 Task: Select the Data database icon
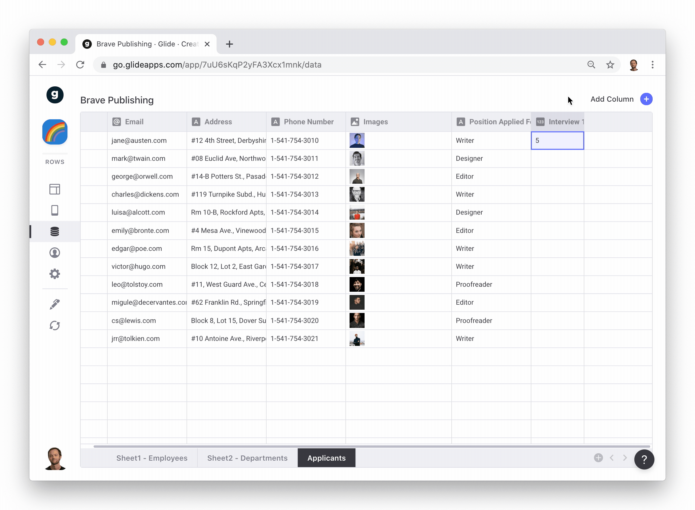(55, 231)
